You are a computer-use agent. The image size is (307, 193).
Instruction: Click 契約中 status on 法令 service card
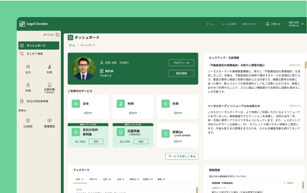tap(88, 113)
